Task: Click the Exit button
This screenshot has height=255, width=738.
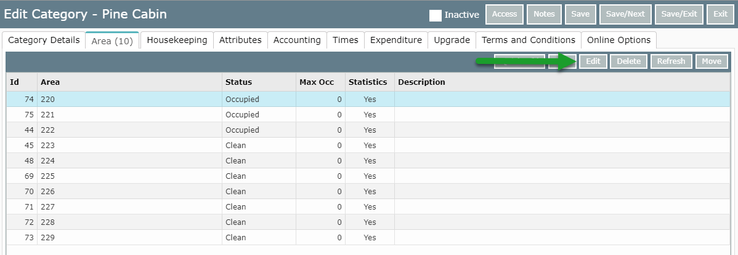Action: coord(721,15)
